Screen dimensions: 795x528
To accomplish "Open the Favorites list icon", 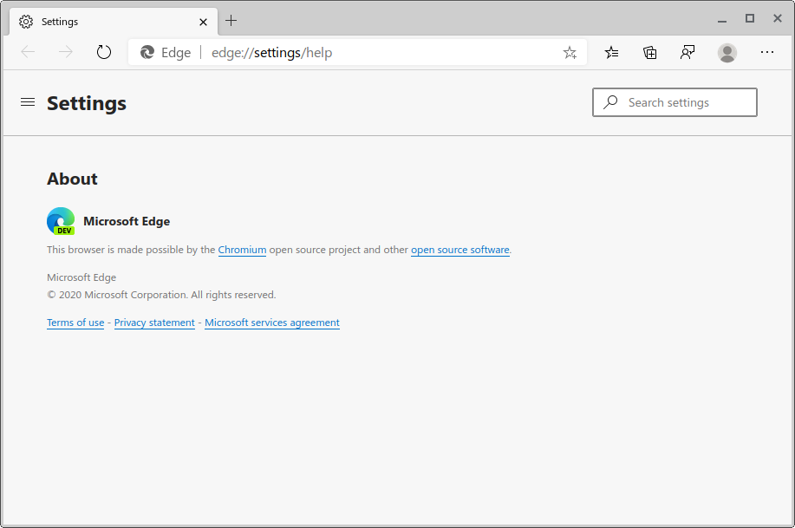I will 611,52.
